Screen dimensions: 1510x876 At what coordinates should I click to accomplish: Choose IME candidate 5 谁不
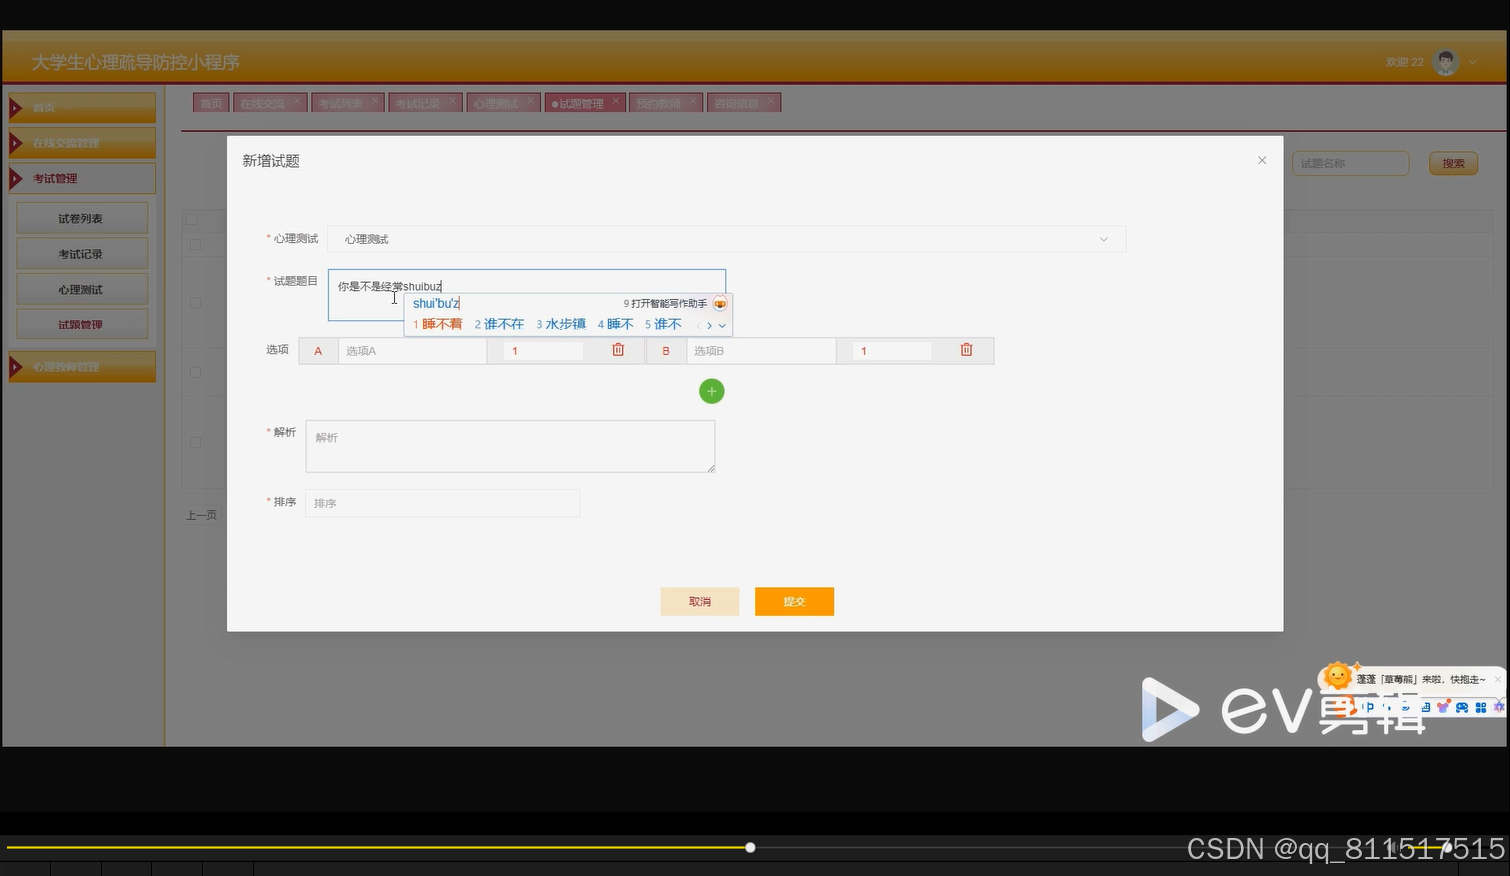[x=663, y=325]
